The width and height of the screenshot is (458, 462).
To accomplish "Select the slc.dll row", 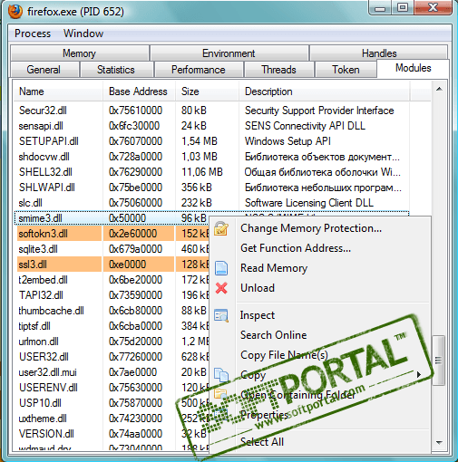I will tap(211, 203).
